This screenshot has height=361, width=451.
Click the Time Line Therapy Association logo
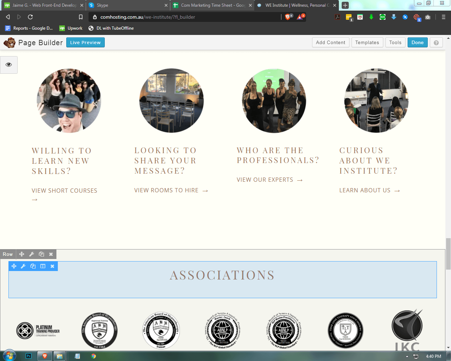[346, 331]
